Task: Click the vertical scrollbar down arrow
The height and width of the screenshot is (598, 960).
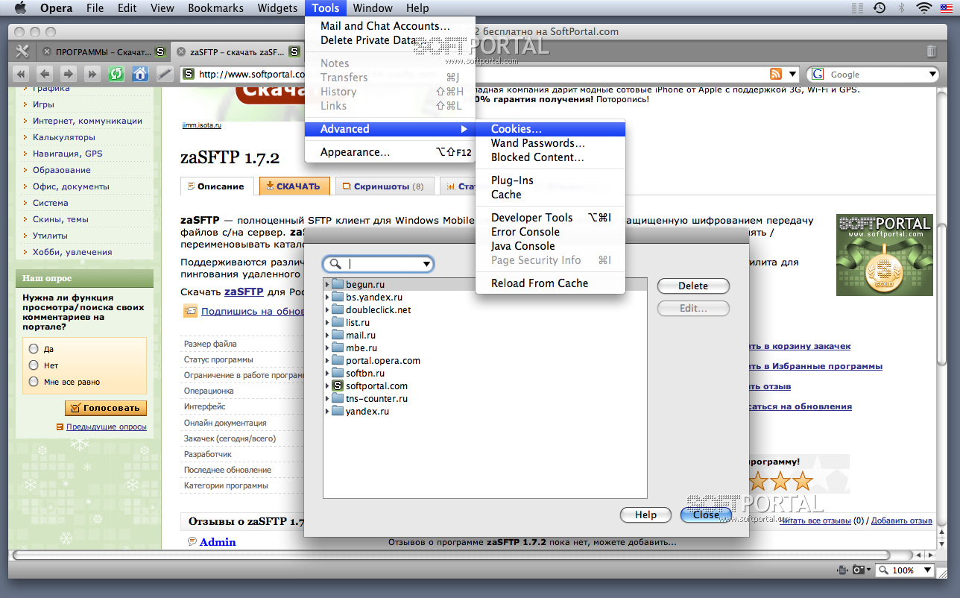Action: [x=941, y=545]
